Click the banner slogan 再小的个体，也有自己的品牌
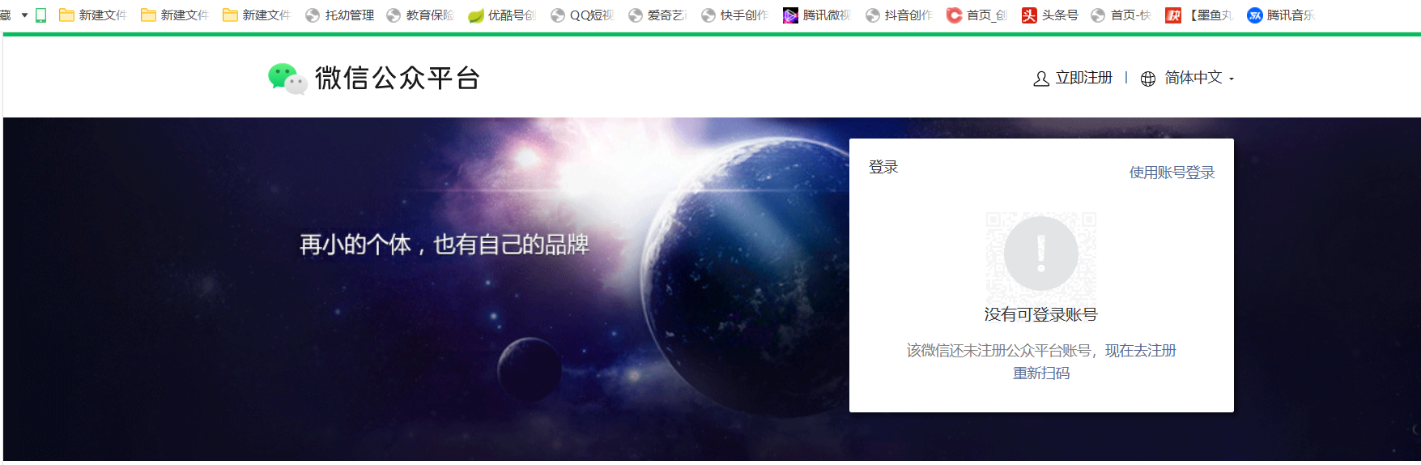The image size is (1421, 465). click(445, 245)
